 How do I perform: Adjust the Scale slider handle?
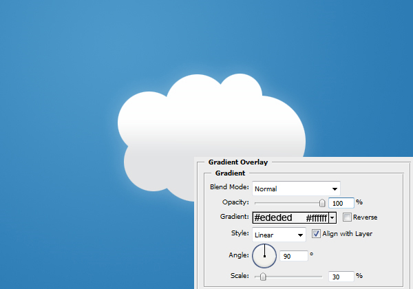263,277
